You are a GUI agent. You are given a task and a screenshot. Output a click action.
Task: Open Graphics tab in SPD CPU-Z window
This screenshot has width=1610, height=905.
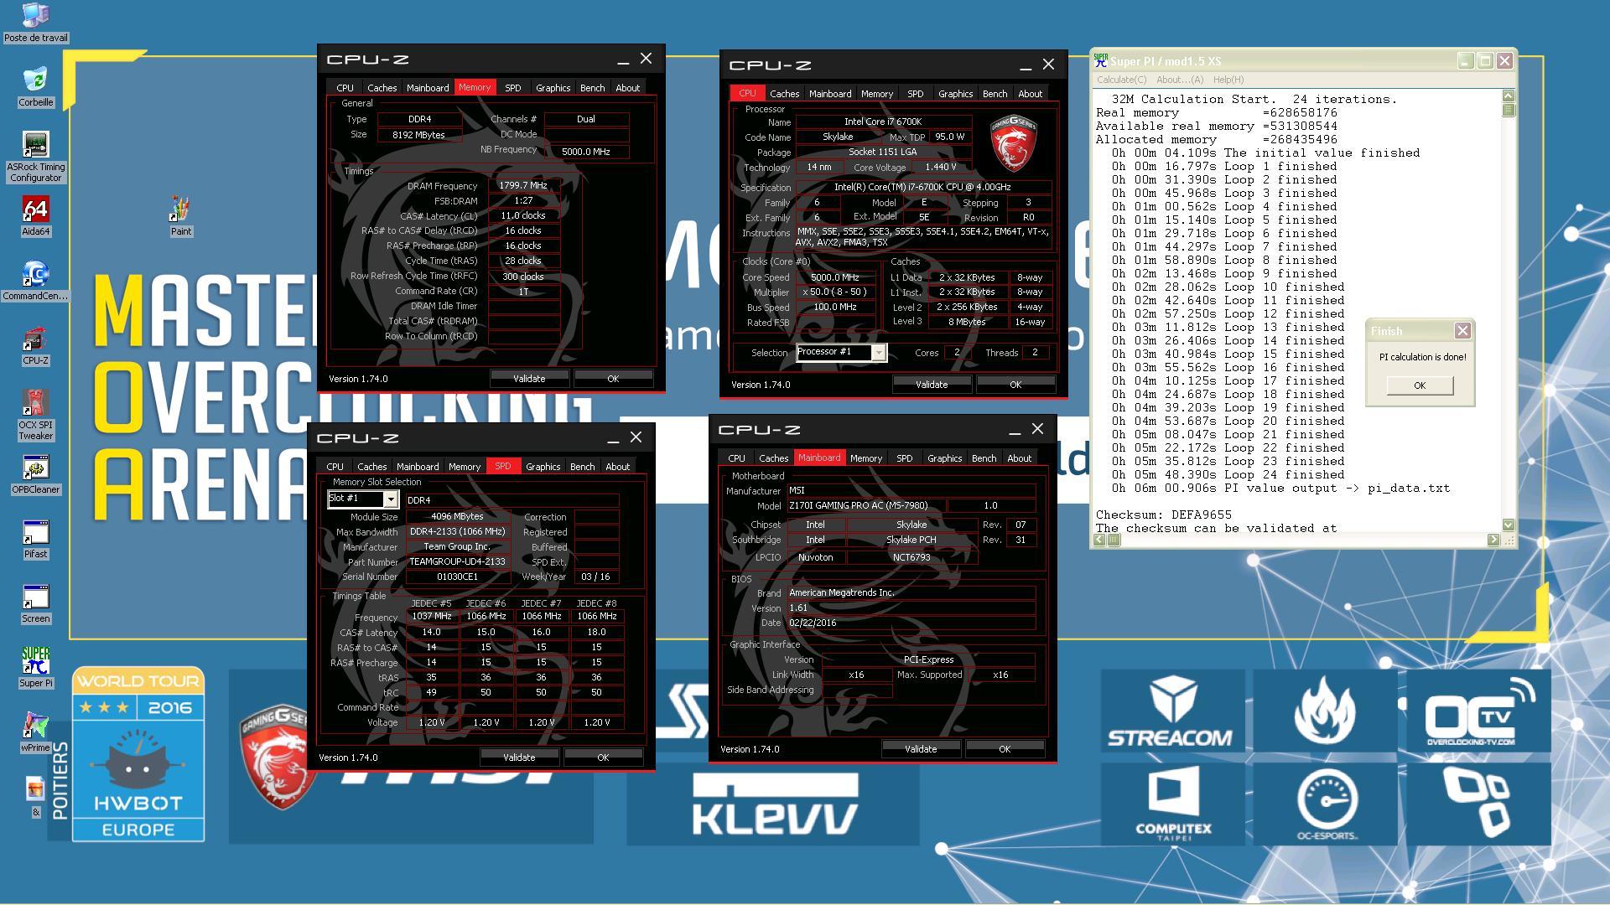543,467
